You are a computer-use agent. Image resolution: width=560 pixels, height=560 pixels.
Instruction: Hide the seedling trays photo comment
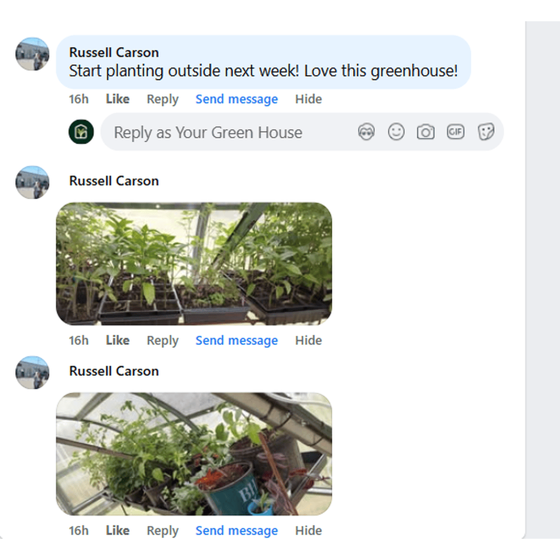tap(309, 341)
